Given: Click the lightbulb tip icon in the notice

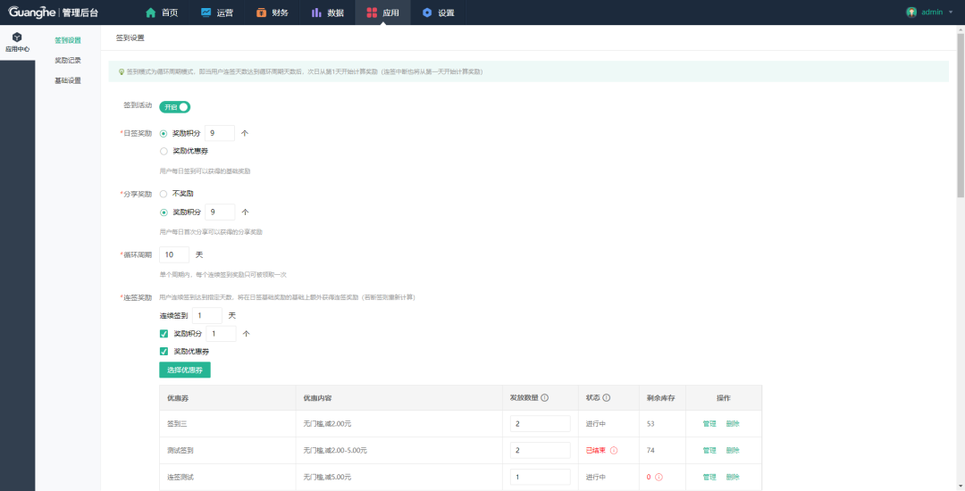Looking at the screenshot, I should click(x=122, y=72).
